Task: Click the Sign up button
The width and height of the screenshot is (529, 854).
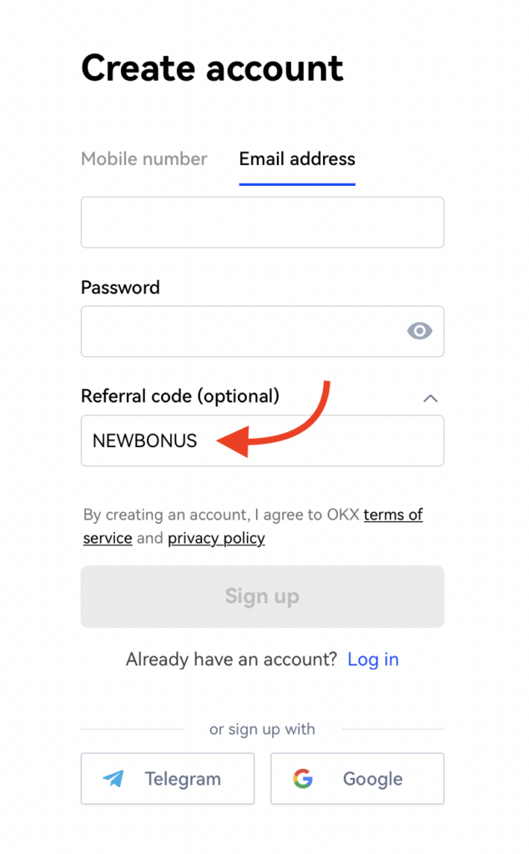Action: point(263,596)
